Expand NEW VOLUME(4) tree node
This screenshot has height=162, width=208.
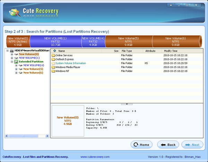[16, 65]
